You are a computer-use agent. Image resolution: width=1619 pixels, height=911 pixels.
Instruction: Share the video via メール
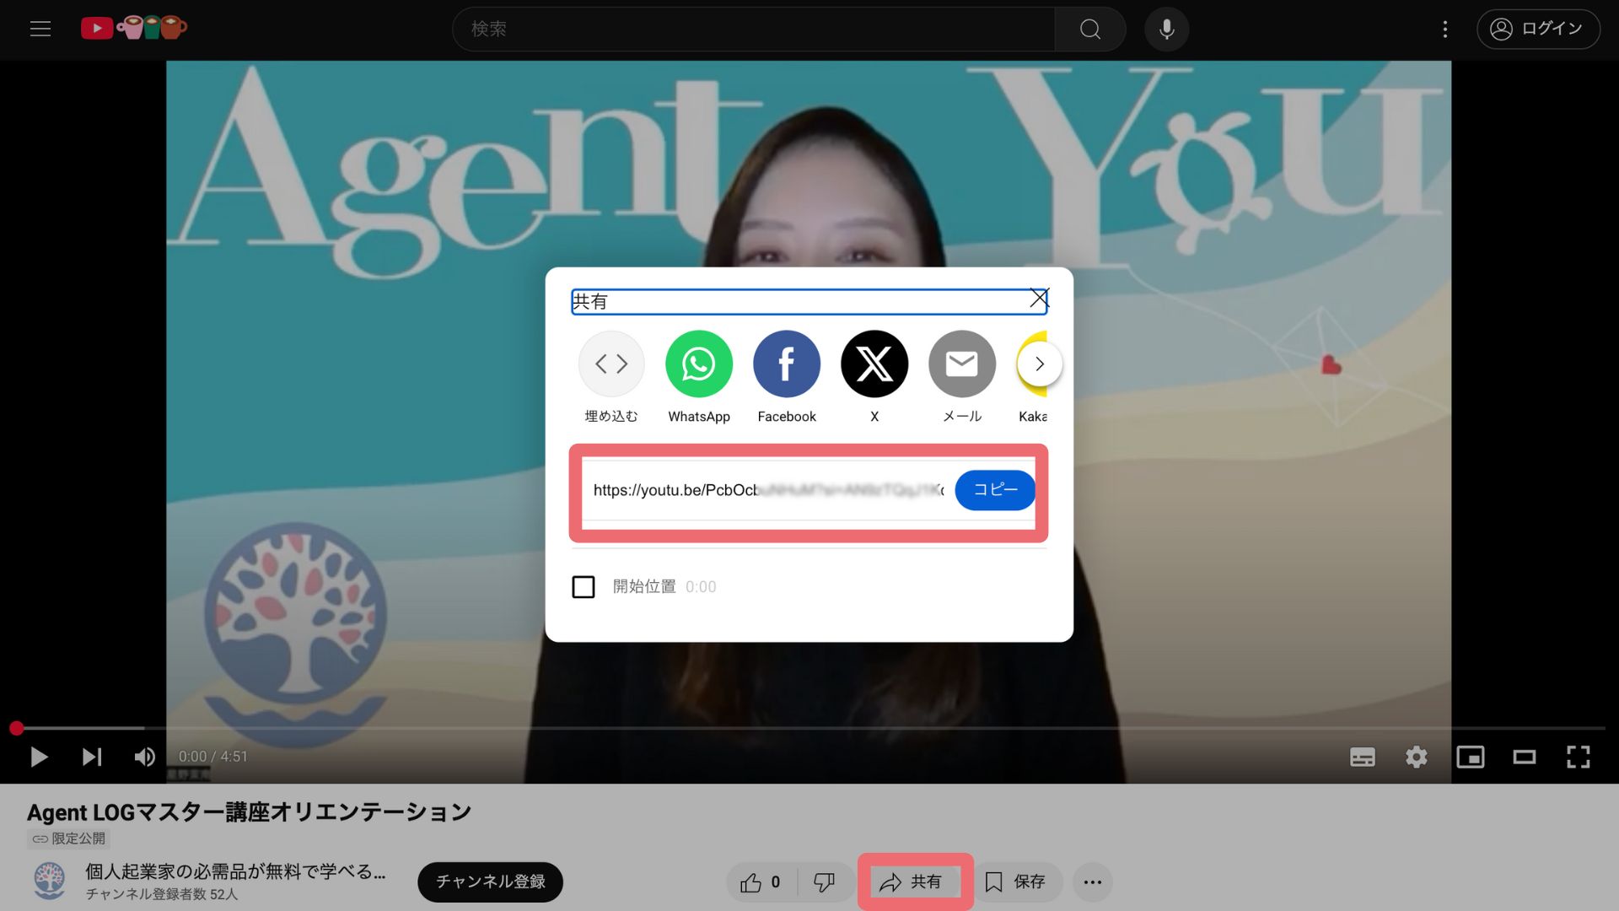[962, 376]
